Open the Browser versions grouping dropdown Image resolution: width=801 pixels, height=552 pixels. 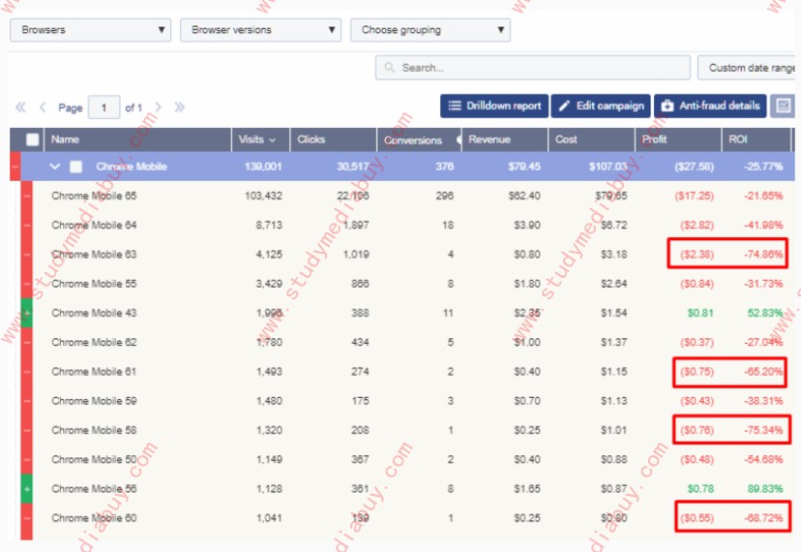[x=260, y=30]
